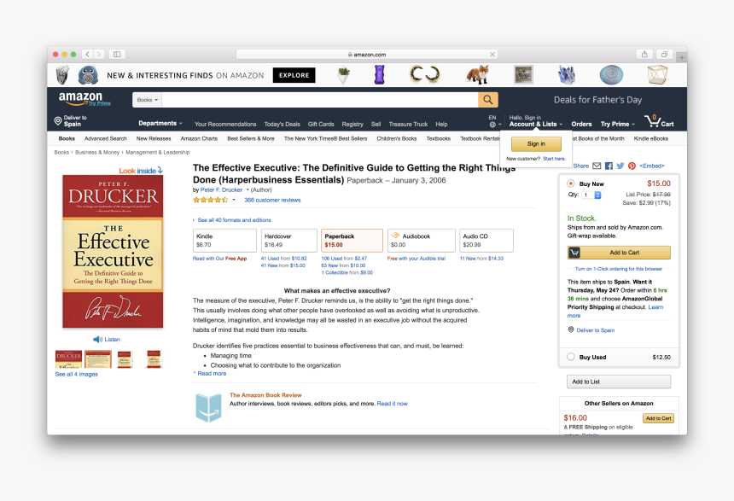
Task: Click the Safari address bar
Action: (367, 55)
